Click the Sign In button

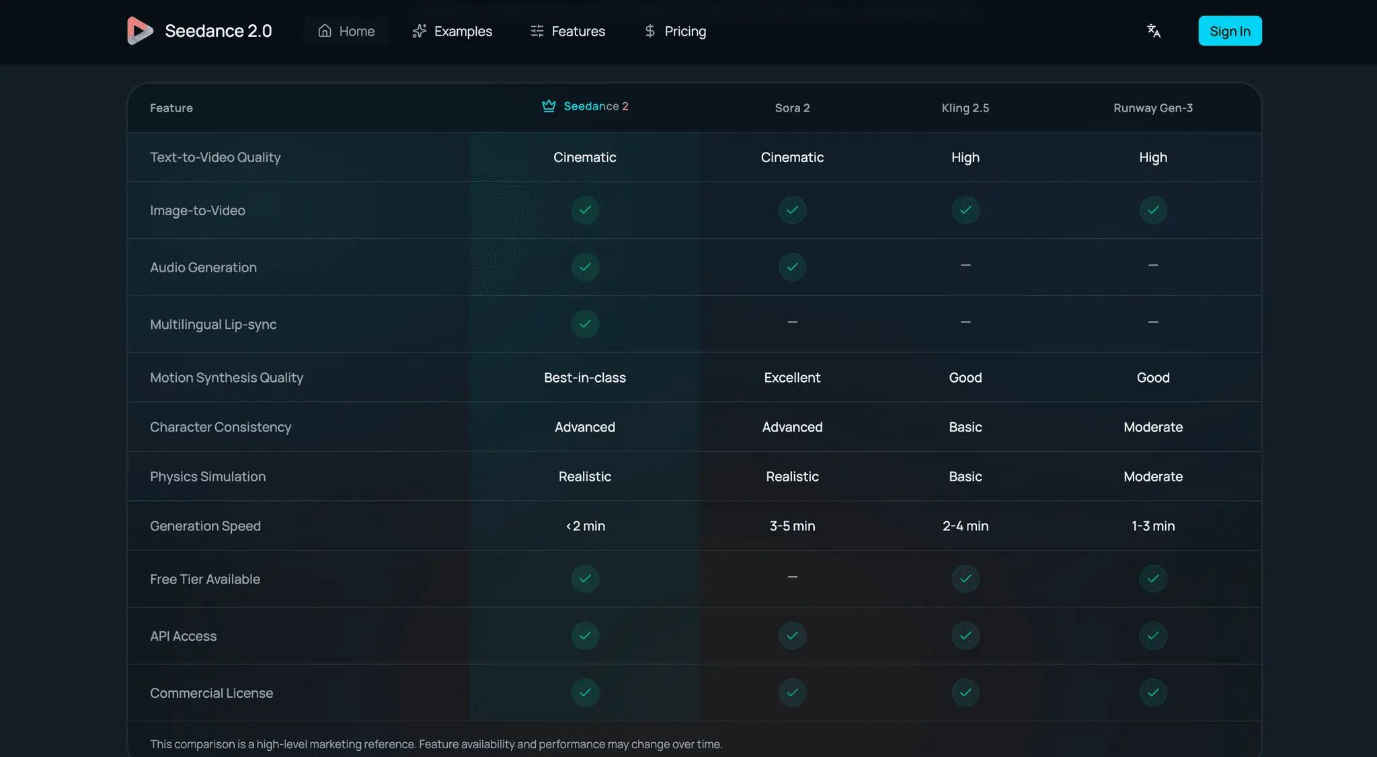pos(1230,31)
